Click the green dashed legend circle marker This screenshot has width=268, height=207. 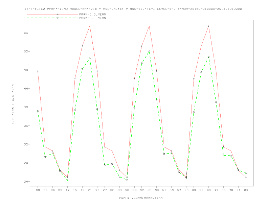click(x=58, y=18)
